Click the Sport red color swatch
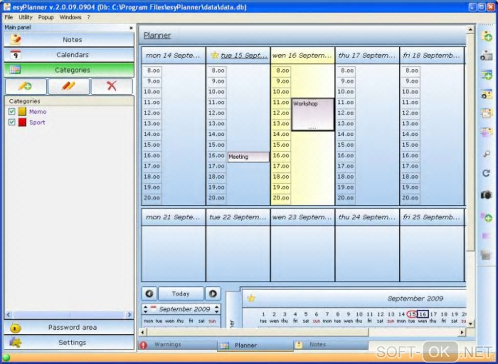The height and width of the screenshot is (364, 498). pos(22,122)
